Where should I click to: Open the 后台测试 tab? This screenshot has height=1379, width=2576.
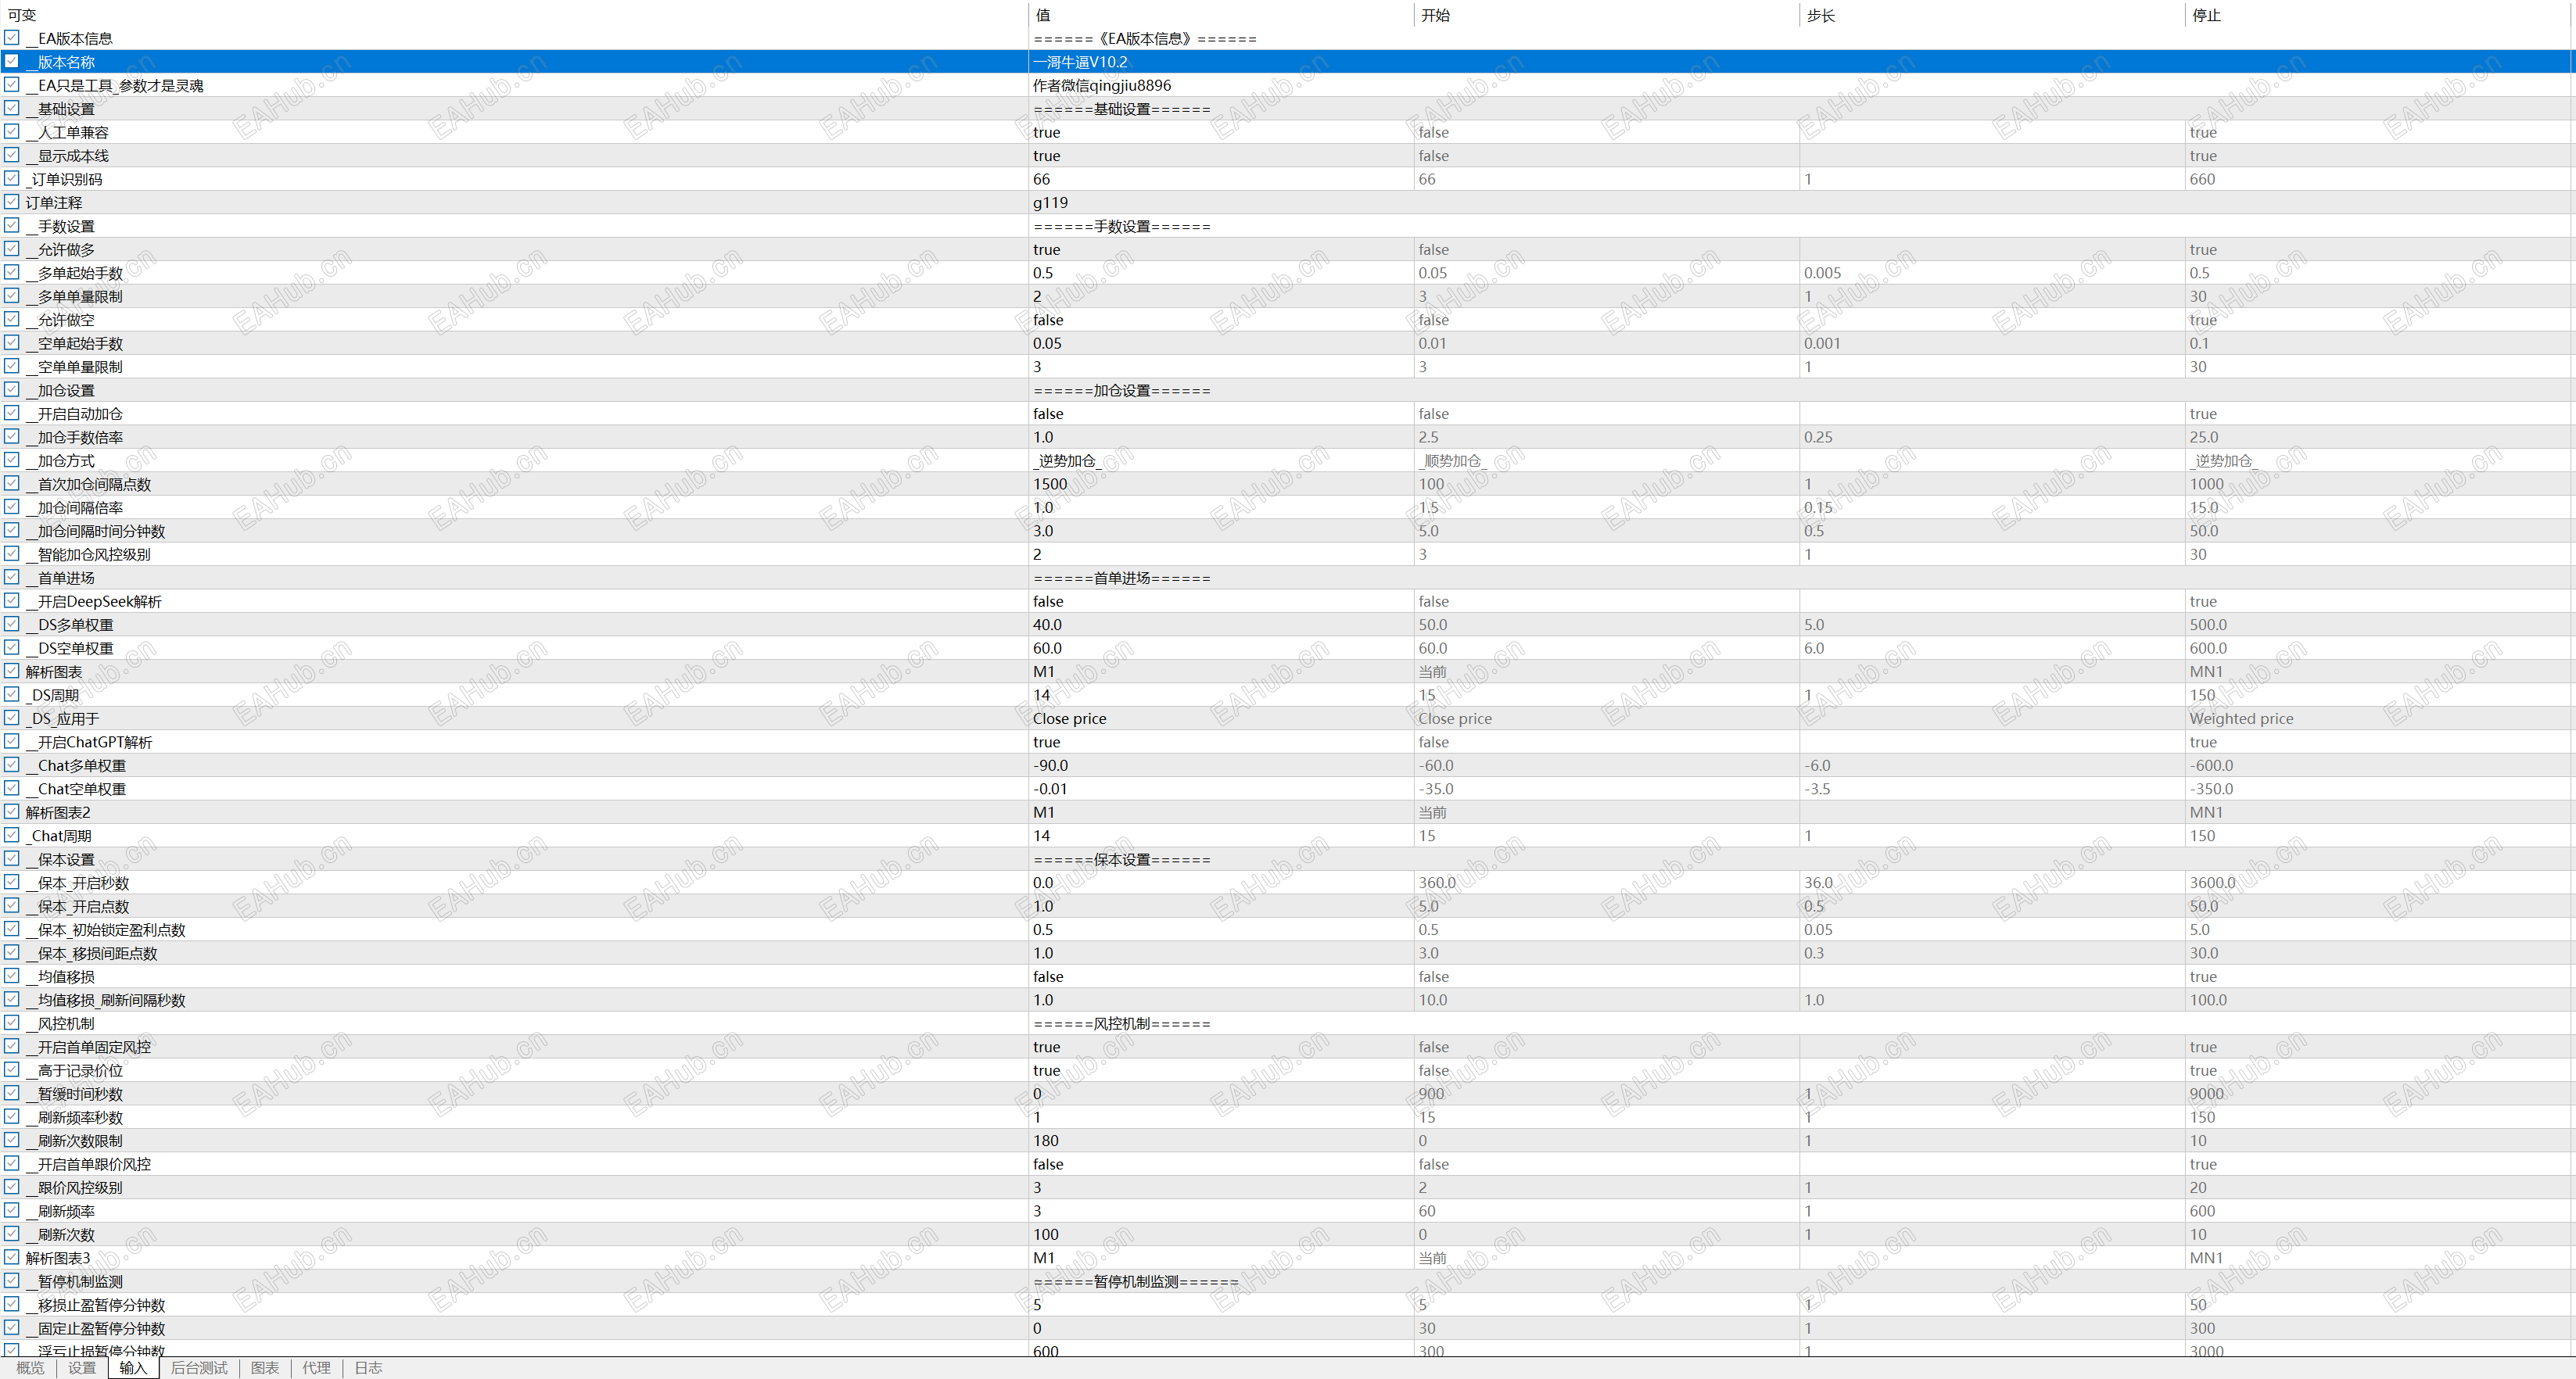[199, 1367]
